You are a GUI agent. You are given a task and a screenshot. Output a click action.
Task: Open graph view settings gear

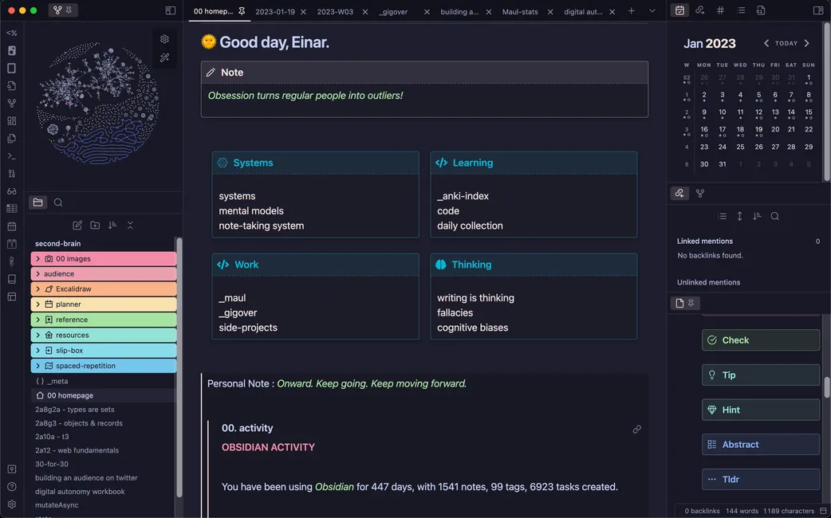pos(164,39)
